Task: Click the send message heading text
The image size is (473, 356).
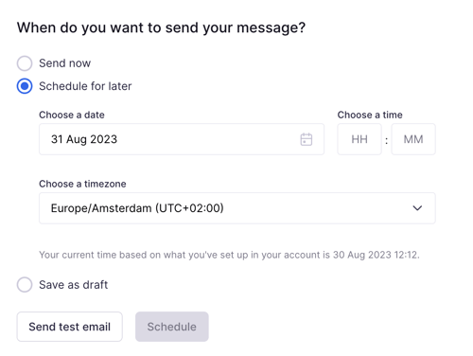Action: click(161, 27)
